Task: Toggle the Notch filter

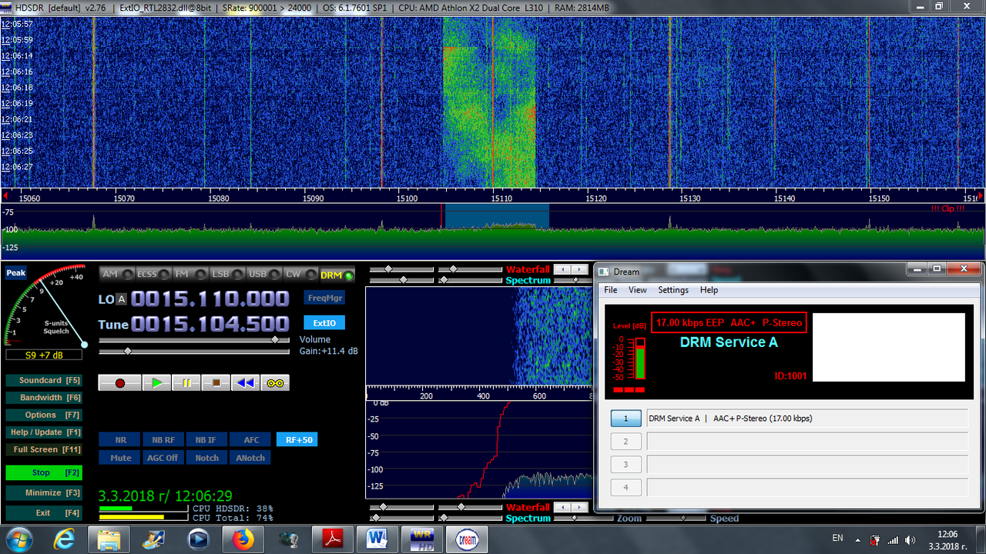Action: click(206, 458)
